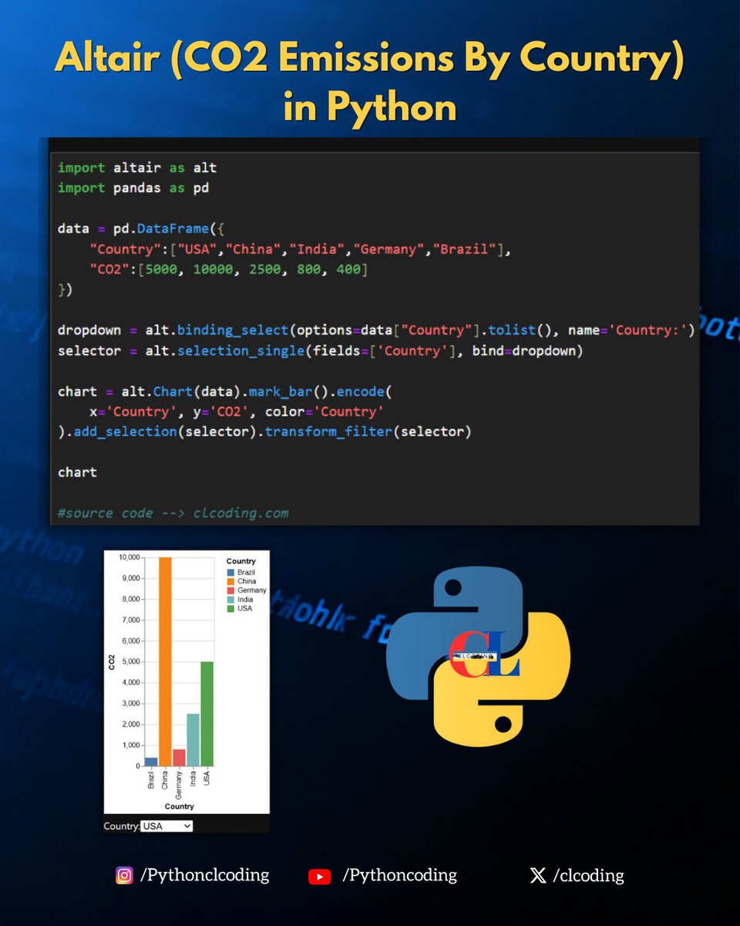Click the China legend color swatch
The width and height of the screenshot is (740, 926).
point(230,581)
